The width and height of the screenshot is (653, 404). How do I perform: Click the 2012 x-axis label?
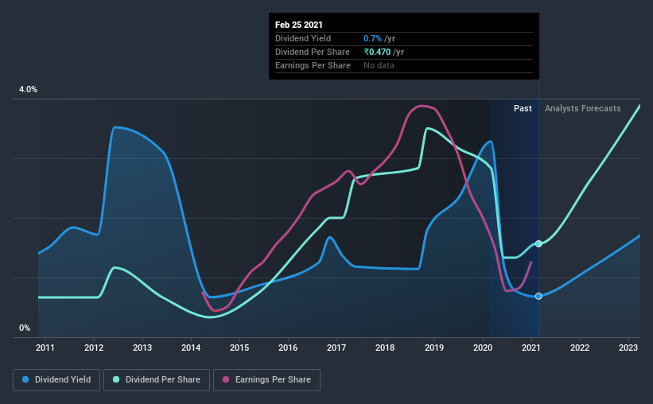94,348
